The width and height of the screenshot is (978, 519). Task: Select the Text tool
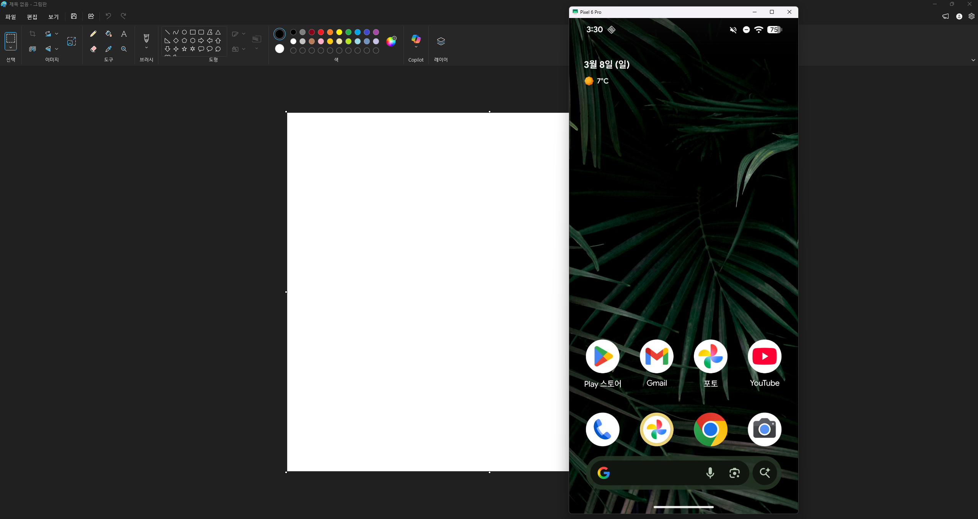[124, 34]
